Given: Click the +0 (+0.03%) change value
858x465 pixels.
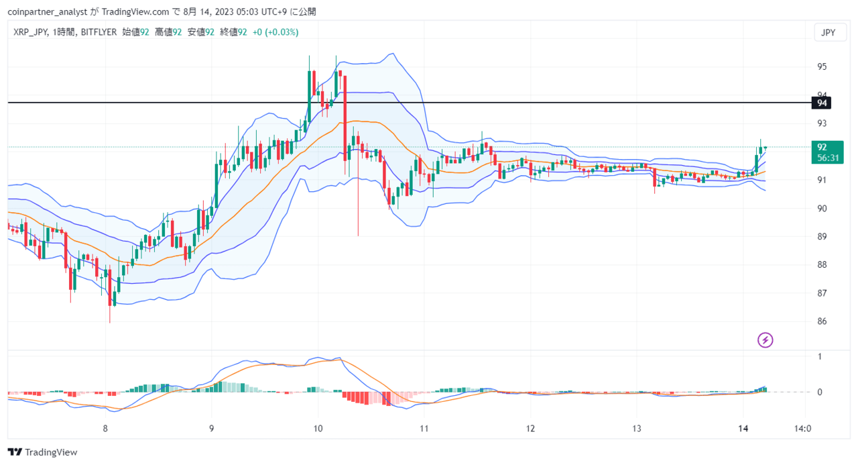Looking at the screenshot, I should (275, 32).
